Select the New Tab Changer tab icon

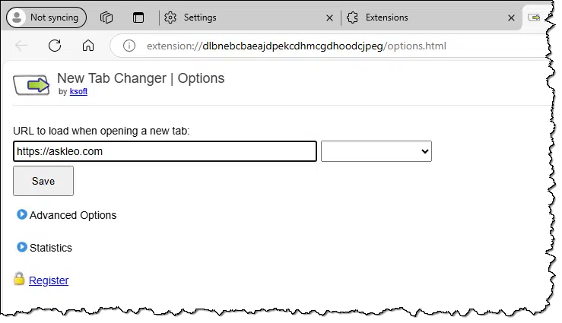pyautogui.click(x=534, y=17)
